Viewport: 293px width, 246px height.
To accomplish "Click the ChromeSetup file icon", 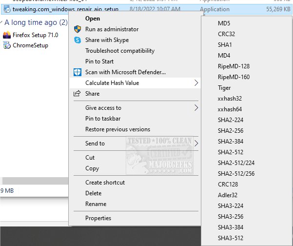I will pyautogui.click(x=7, y=45).
